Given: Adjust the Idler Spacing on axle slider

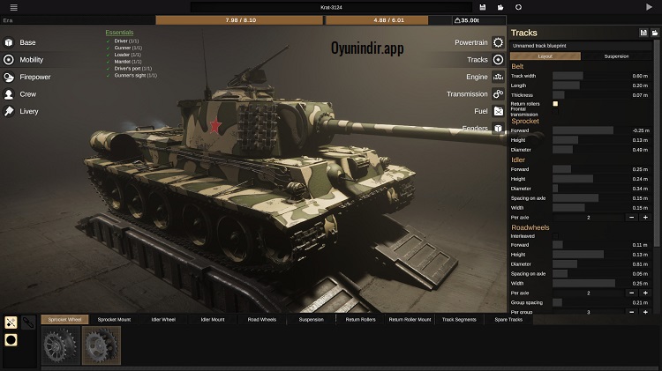Looking at the screenshot, I should coord(588,198).
